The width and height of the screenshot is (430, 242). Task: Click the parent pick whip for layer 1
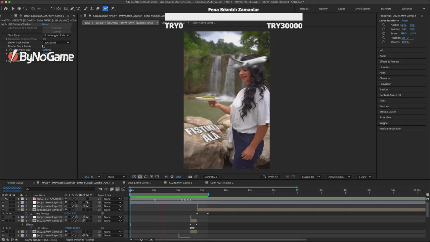click(99, 199)
